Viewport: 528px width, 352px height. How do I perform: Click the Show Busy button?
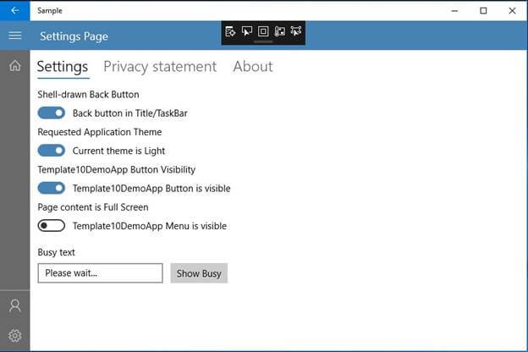tap(199, 273)
